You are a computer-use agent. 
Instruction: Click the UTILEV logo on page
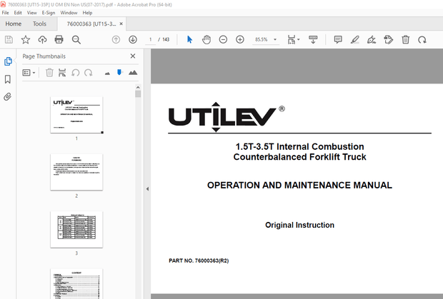coord(227,117)
